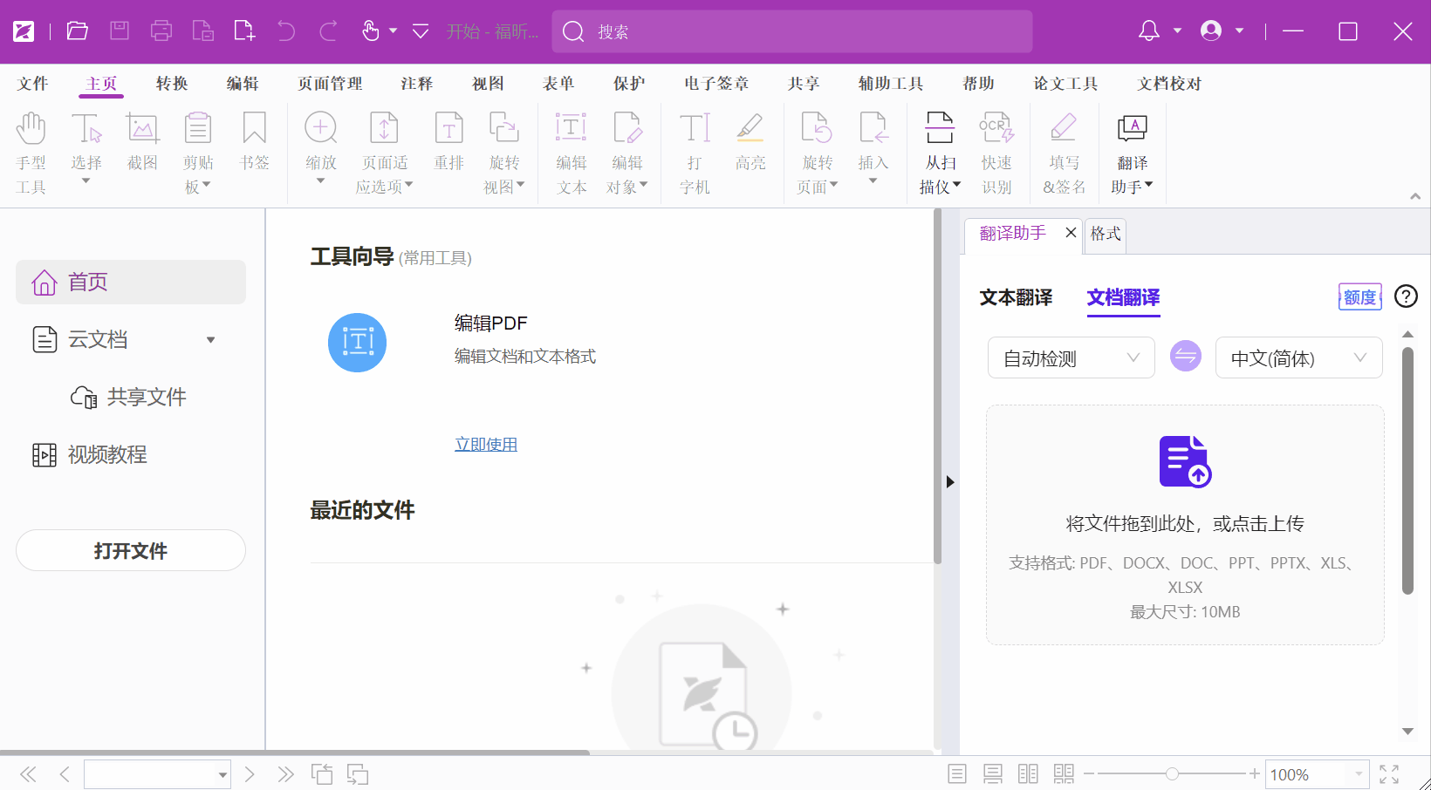Enter fullscreen mode icon in status bar
The image size is (1431, 790).
pos(1390,773)
